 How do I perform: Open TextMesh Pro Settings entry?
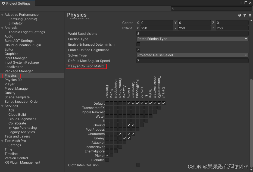point(15,145)
